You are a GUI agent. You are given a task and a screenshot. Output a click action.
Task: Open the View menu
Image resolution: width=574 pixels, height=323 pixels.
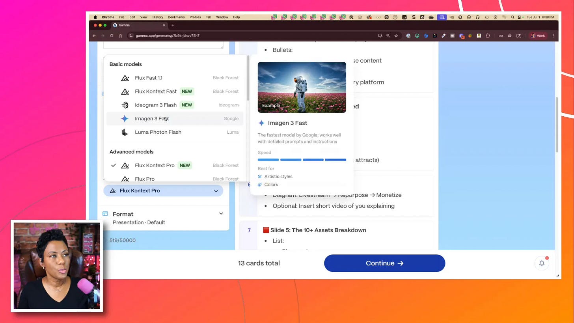pos(144,17)
